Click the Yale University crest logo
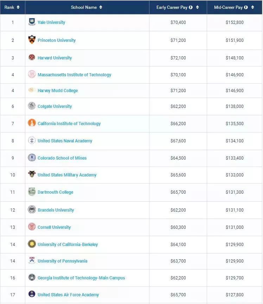 point(32,22)
